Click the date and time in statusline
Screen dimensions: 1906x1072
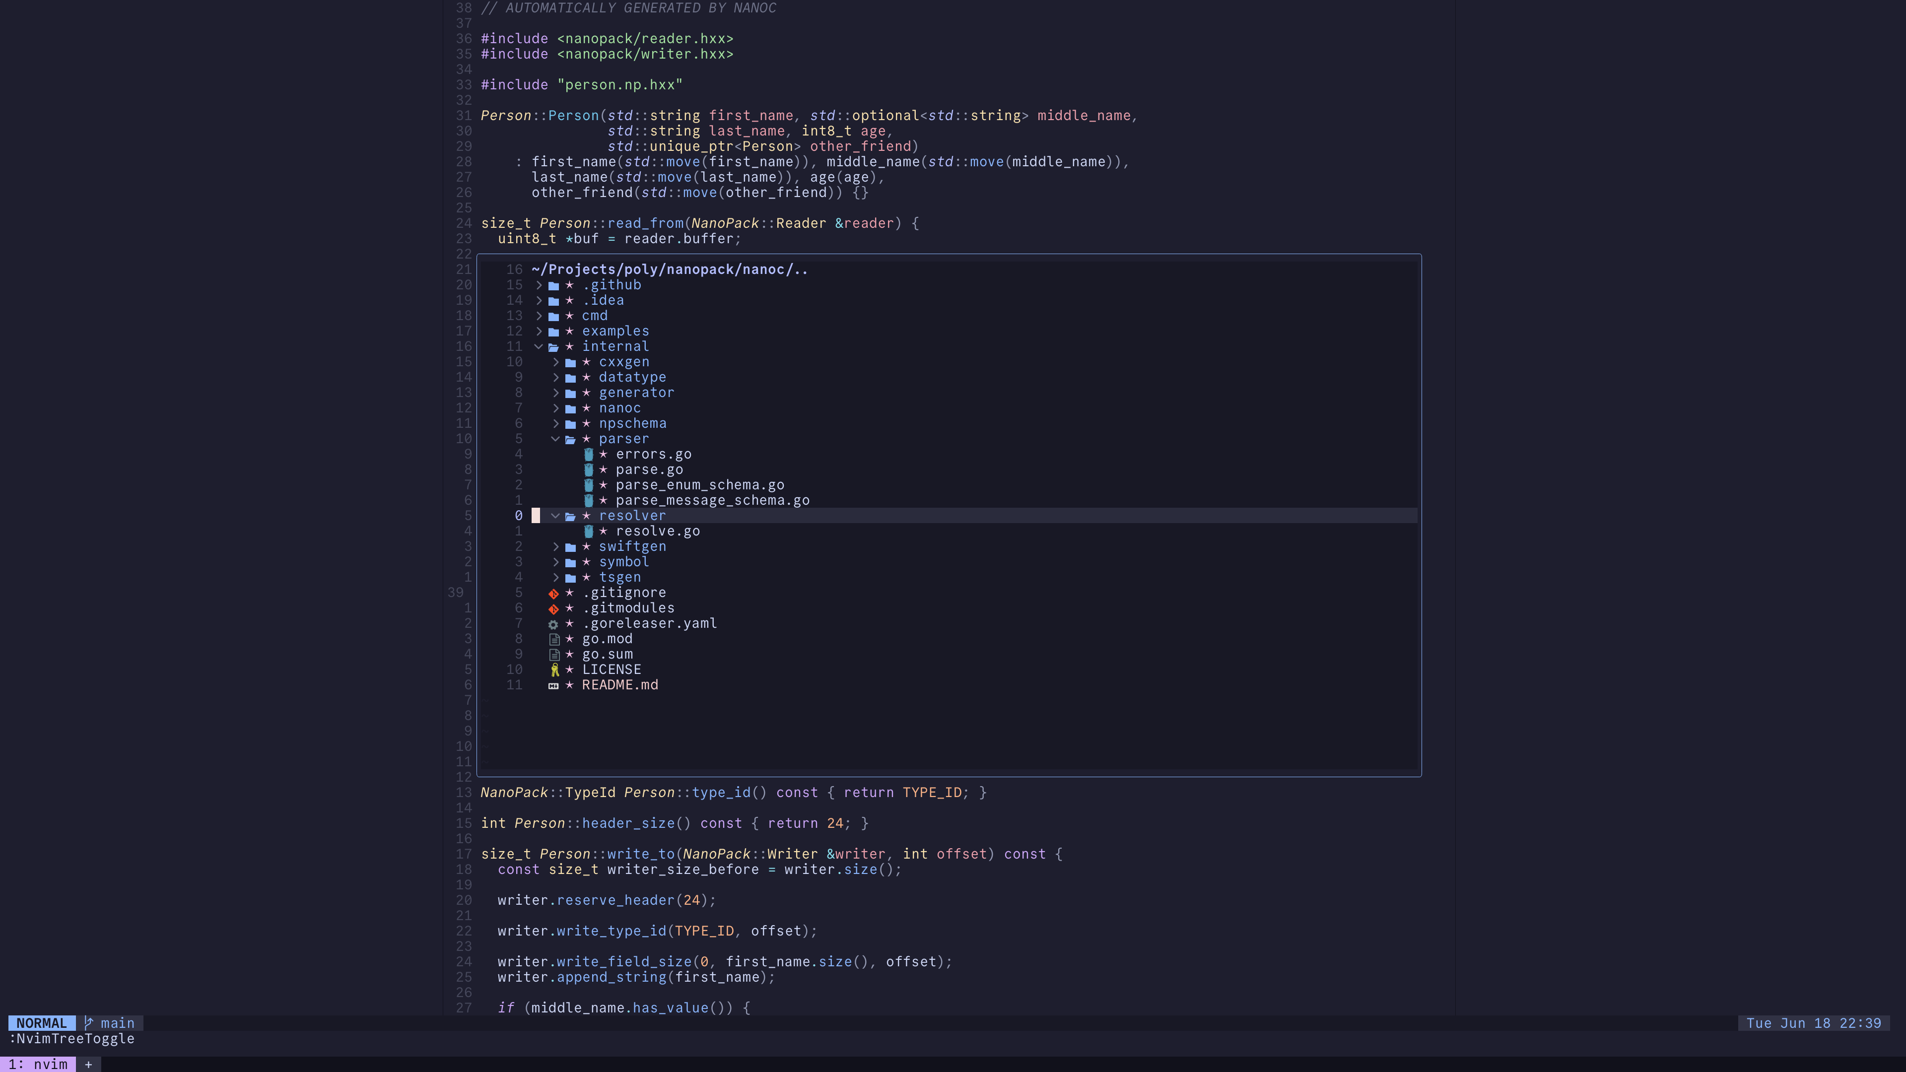1813,1023
